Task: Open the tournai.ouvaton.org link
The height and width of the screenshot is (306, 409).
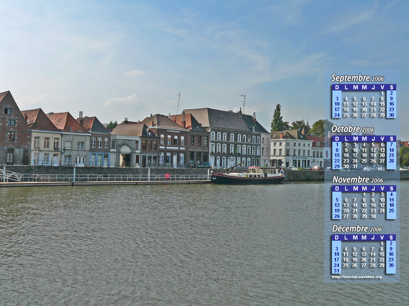Action: pos(356,277)
